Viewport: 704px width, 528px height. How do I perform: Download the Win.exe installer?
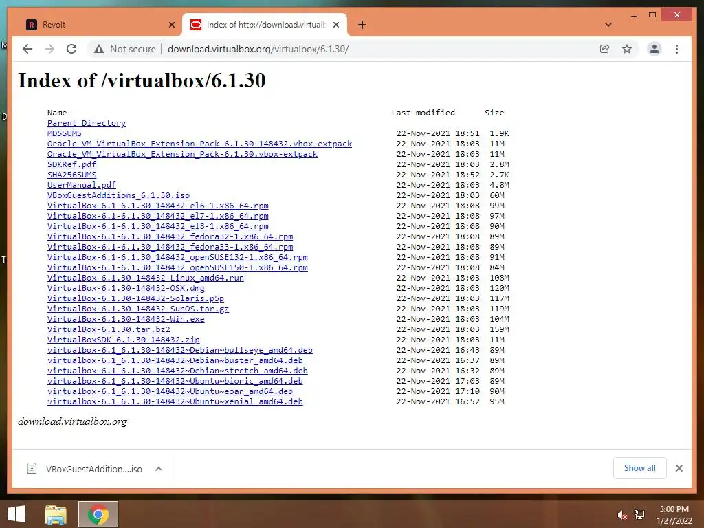click(x=126, y=319)
